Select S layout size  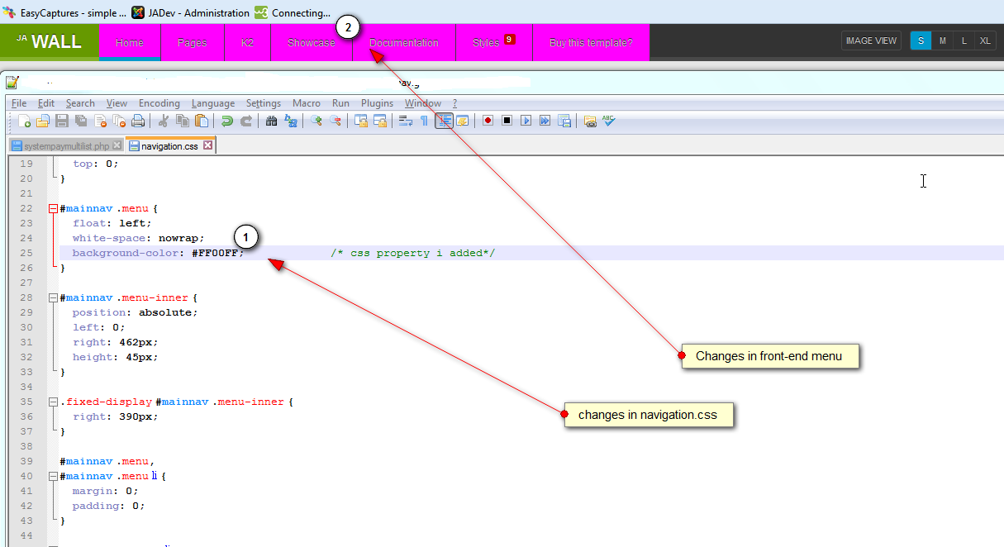coord(921,40)
